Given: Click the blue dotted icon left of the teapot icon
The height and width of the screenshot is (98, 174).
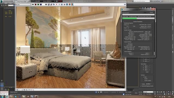Looking at the screenshot, I should (62, 4).
